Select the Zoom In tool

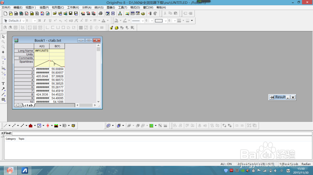tap(3, 42)
